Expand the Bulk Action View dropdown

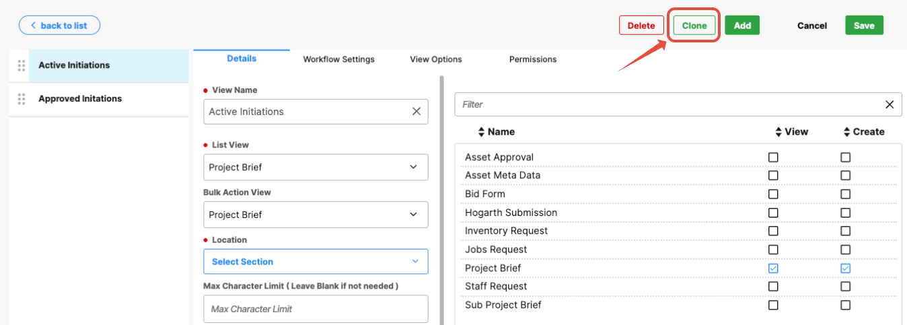click(316, 215)
